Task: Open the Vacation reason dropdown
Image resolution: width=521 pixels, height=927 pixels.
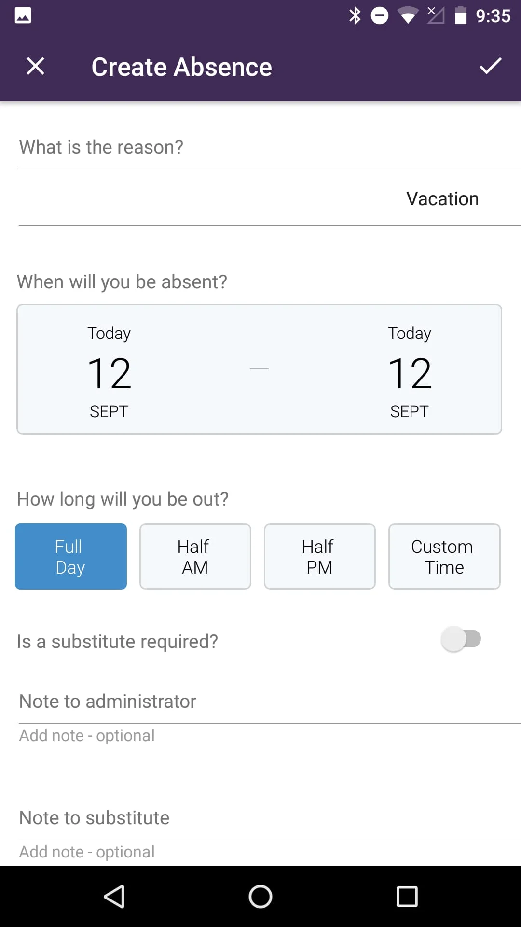Action: 442,199
